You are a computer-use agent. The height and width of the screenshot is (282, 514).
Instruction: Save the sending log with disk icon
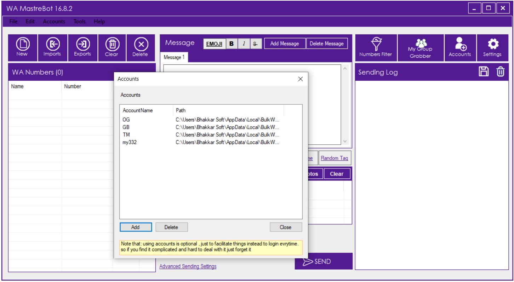tap(484, 72)
